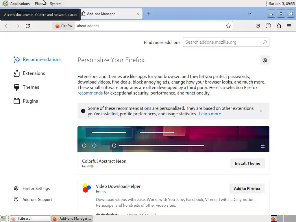Click the Video DownloadHelper logo
The image size is (296, 222).
click(x=87, y=188)
